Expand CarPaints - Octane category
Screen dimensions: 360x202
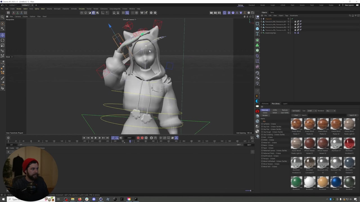click(262, 124)
